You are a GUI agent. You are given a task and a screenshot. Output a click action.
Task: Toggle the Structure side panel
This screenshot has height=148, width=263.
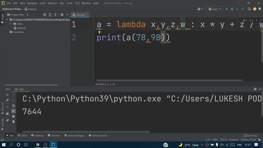(x=2, y=108)
